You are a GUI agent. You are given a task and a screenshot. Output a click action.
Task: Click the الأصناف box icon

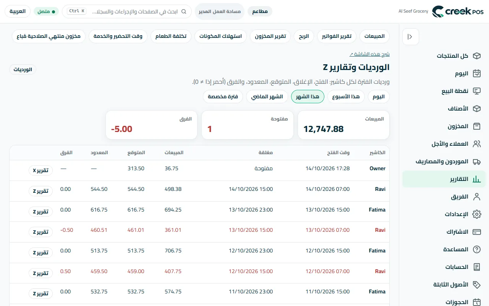476,109
